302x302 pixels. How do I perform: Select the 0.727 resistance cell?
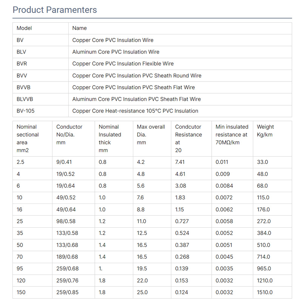coord(182,221)
